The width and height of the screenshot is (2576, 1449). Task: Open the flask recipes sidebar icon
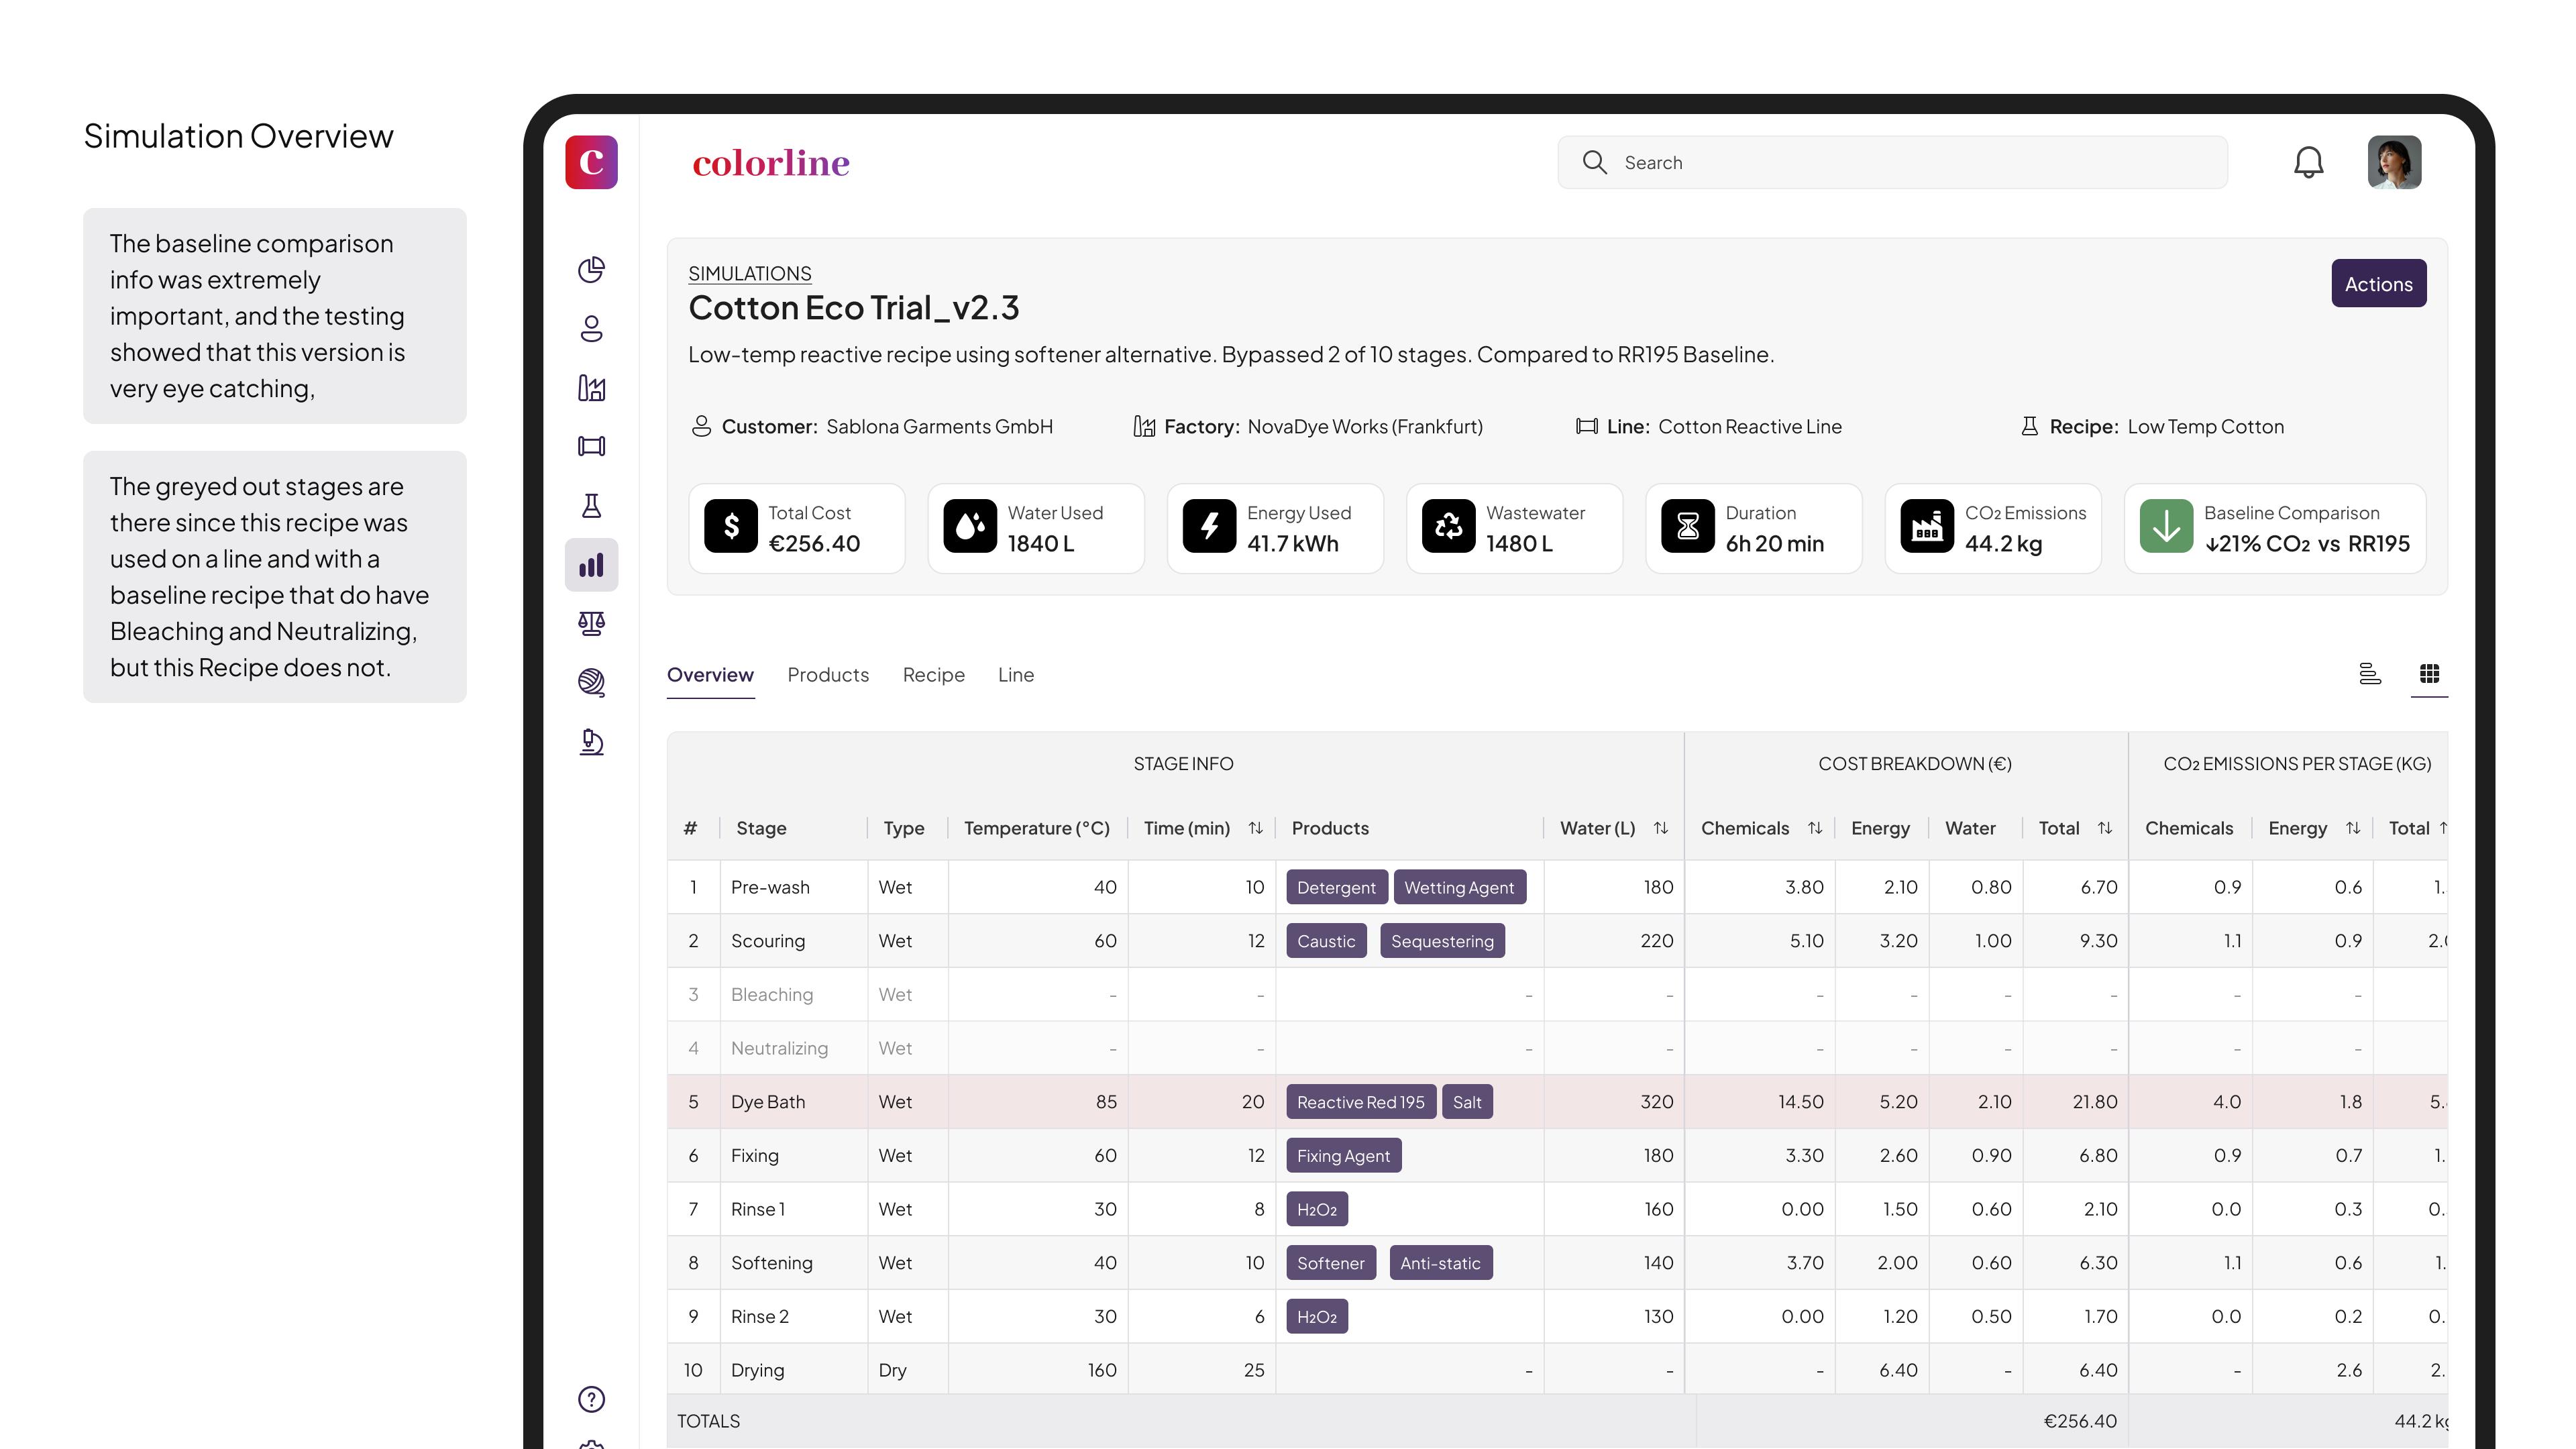pos(591,506)
